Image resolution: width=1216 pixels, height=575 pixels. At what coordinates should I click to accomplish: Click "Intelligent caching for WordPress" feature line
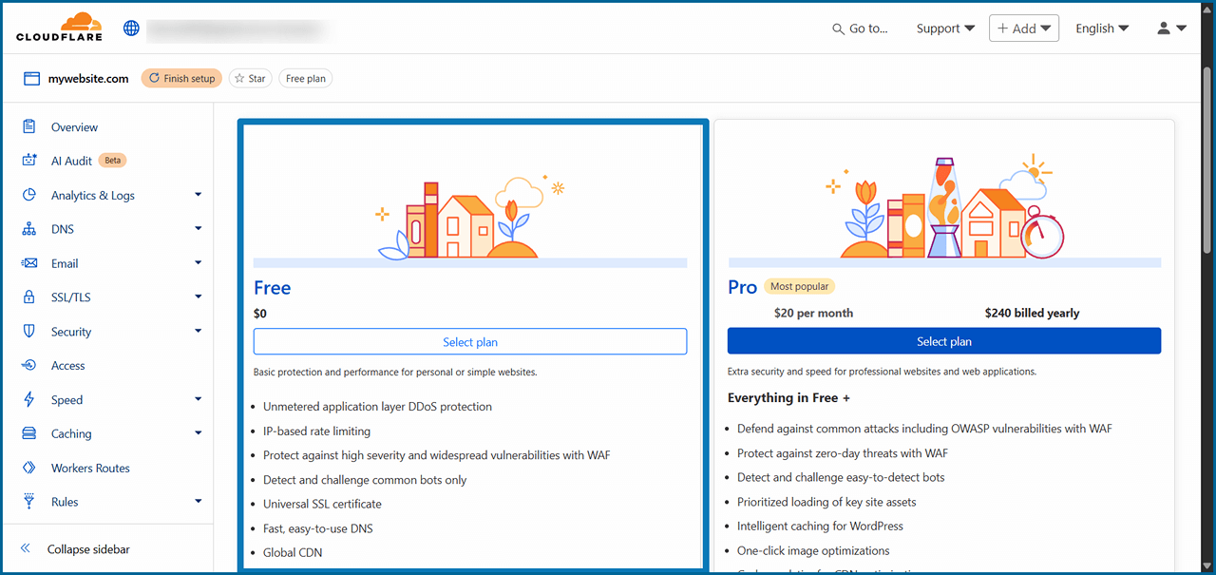click(x=820, y=526)
